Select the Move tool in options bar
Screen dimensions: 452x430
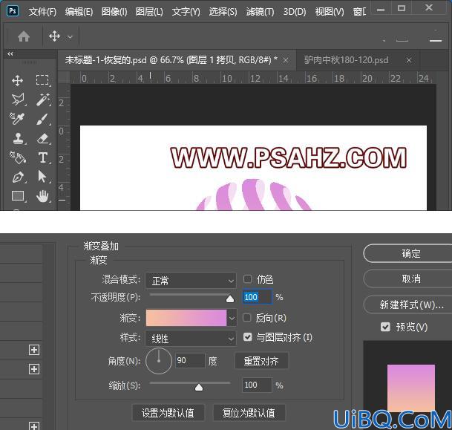click(x=54, y=36)
